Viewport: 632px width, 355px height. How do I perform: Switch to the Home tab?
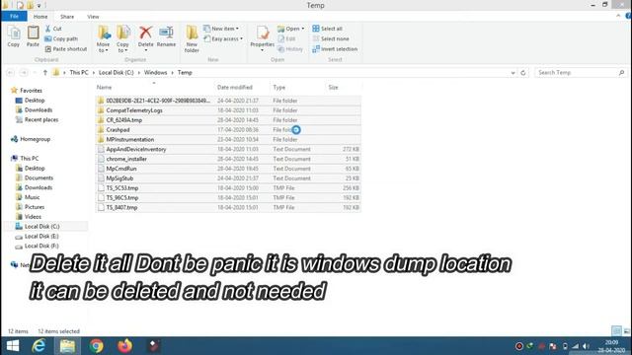tap(40, 17)
